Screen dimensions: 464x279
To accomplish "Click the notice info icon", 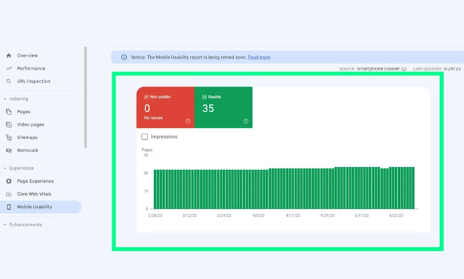I will [x=124, y=57].
